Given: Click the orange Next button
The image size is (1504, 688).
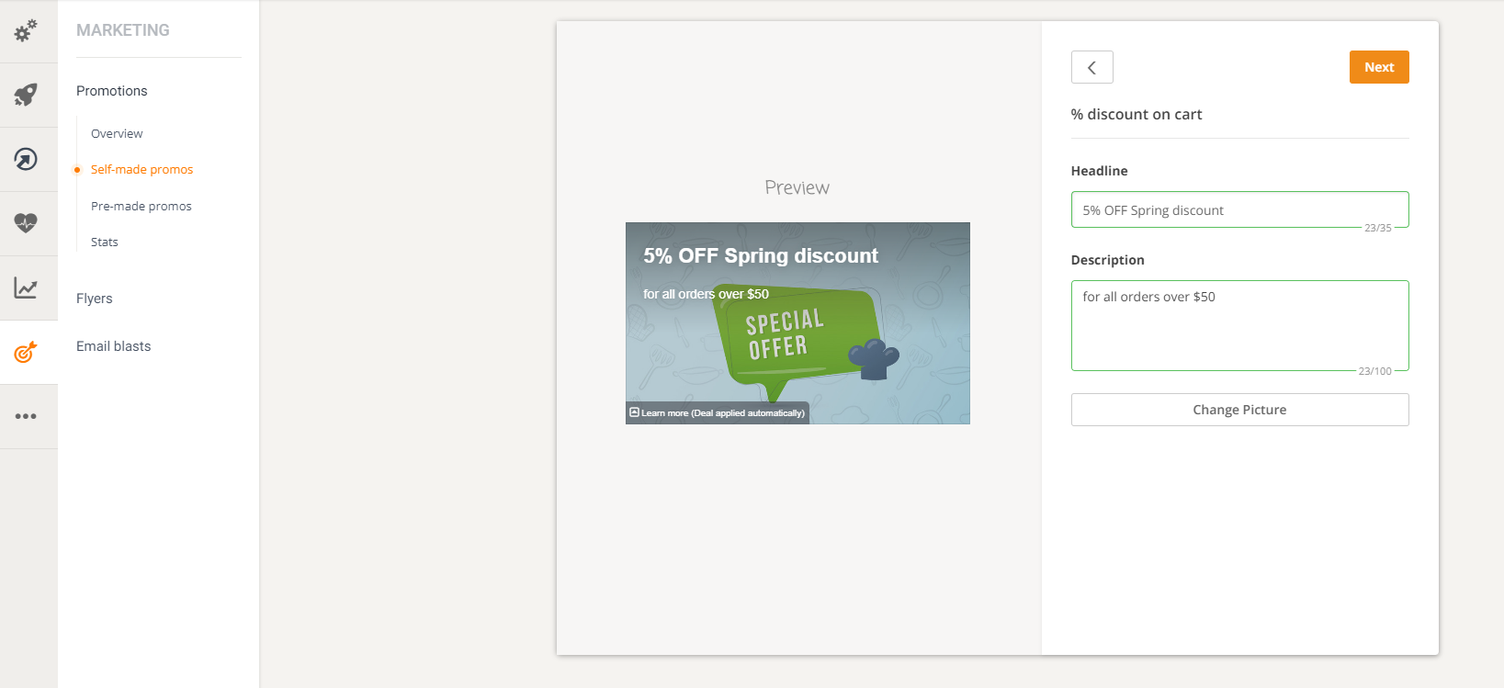Looking at the screenshot, I should (x=1379, y=67).
